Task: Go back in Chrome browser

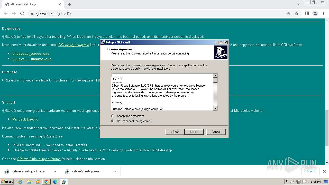Action: [6, 13]
